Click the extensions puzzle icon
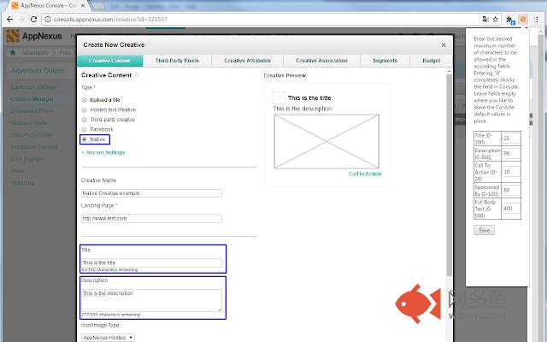 [510, 20]
